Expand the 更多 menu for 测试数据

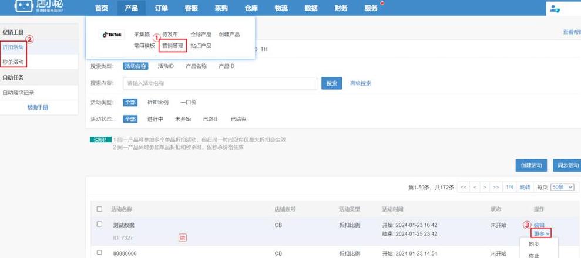point(542,233)
